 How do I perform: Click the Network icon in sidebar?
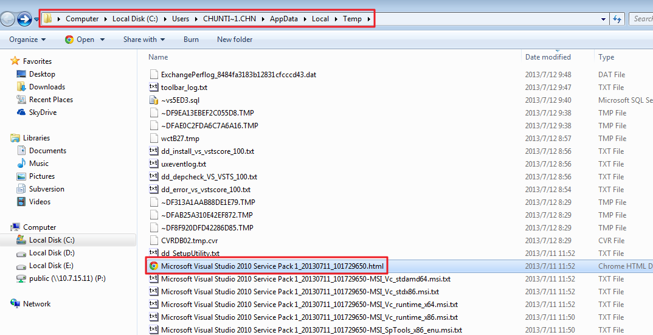coord(15,304)
